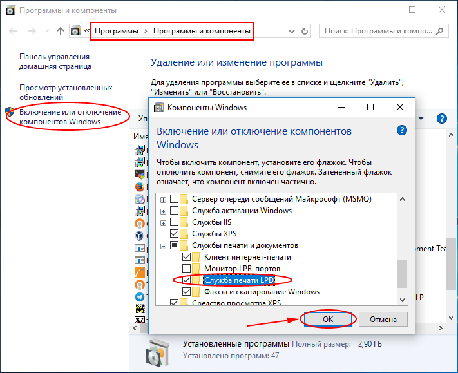Viewport: 458px width, 373px height.
Task: Select the Служба печати LPD tree item
Action: [x=239, y=280]
